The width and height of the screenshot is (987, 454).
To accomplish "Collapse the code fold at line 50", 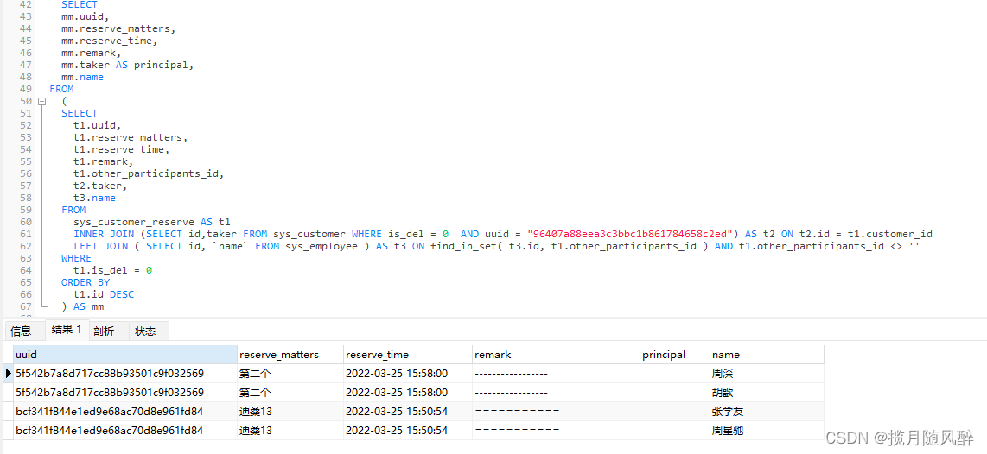I will (41, 101).
